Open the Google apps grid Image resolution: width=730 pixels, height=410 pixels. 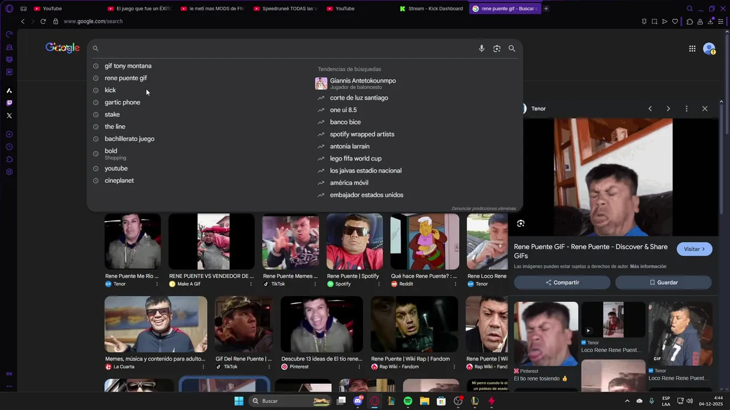click(x=692, y=48)
